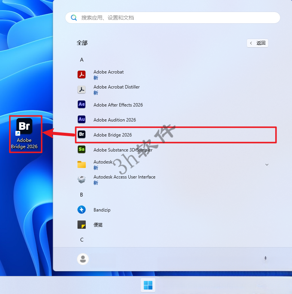
Task: Select the Adobe Audition 2026 label
Action: [x=115, y=120]
